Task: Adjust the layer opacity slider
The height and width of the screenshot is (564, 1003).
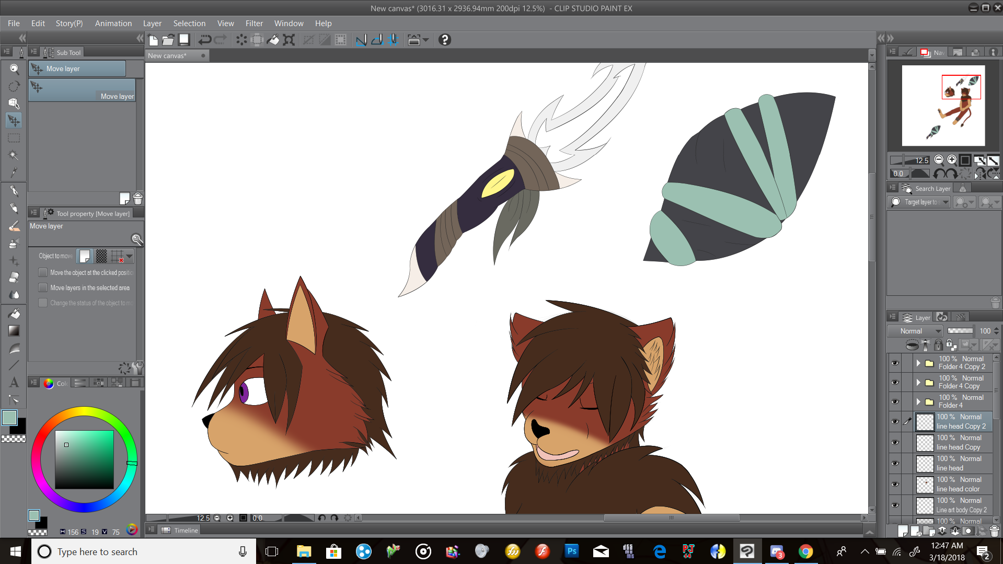Action: point(960,331)
